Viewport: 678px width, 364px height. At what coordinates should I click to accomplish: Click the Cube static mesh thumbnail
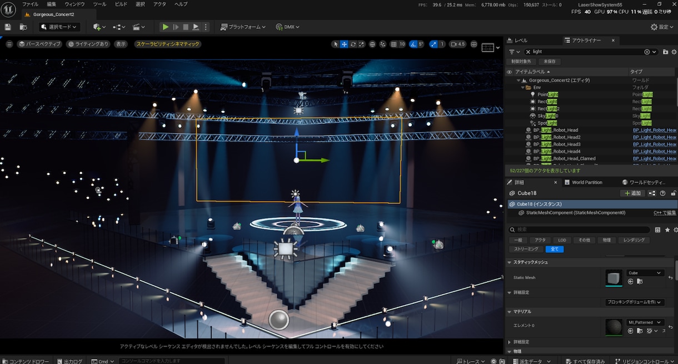click(x=614, y=278)
